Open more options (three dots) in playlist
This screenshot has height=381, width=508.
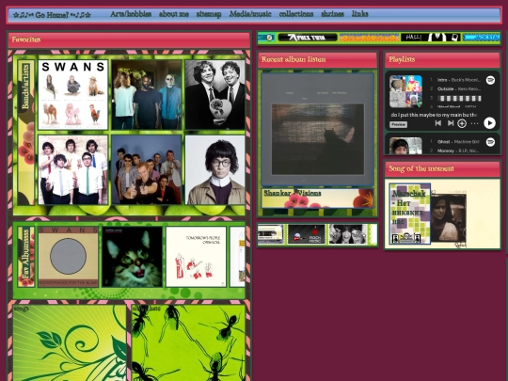(475, 123)
